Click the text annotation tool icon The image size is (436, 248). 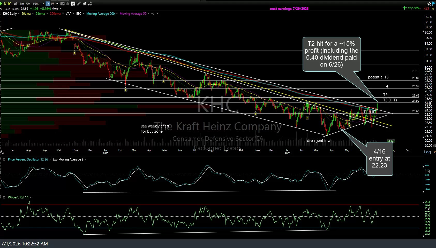pyautogui.click(x=62, y=4)
